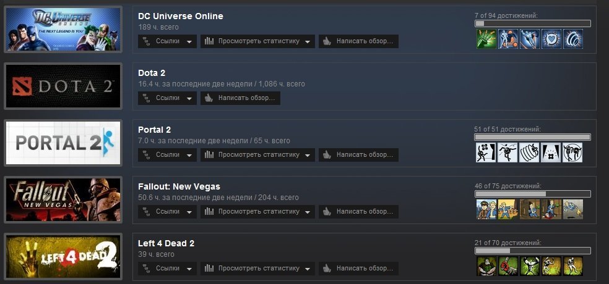Select the first Portal 2 achievement icon

click(x=486, y=152)
